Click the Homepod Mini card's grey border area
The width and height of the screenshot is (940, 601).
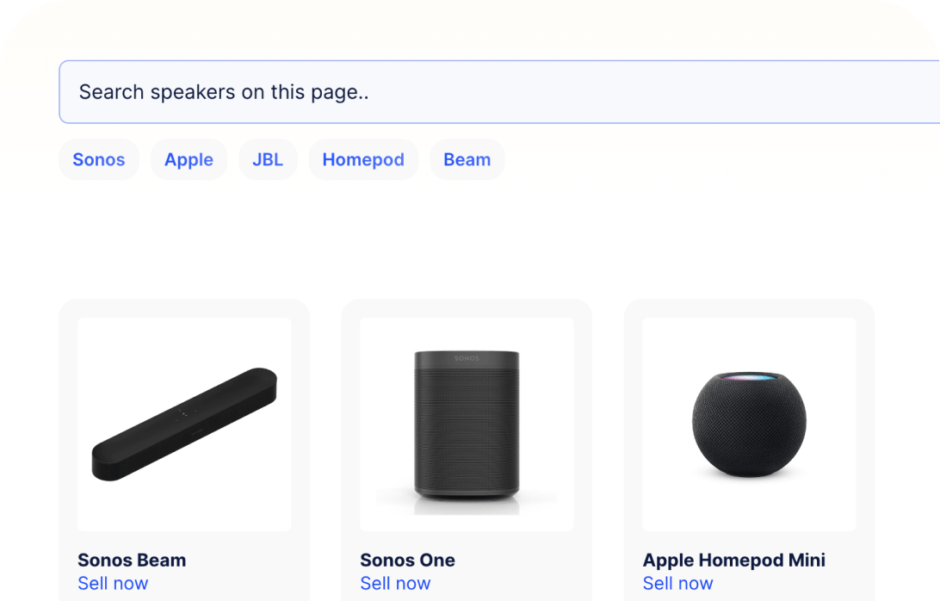click(x=633, y=431)
